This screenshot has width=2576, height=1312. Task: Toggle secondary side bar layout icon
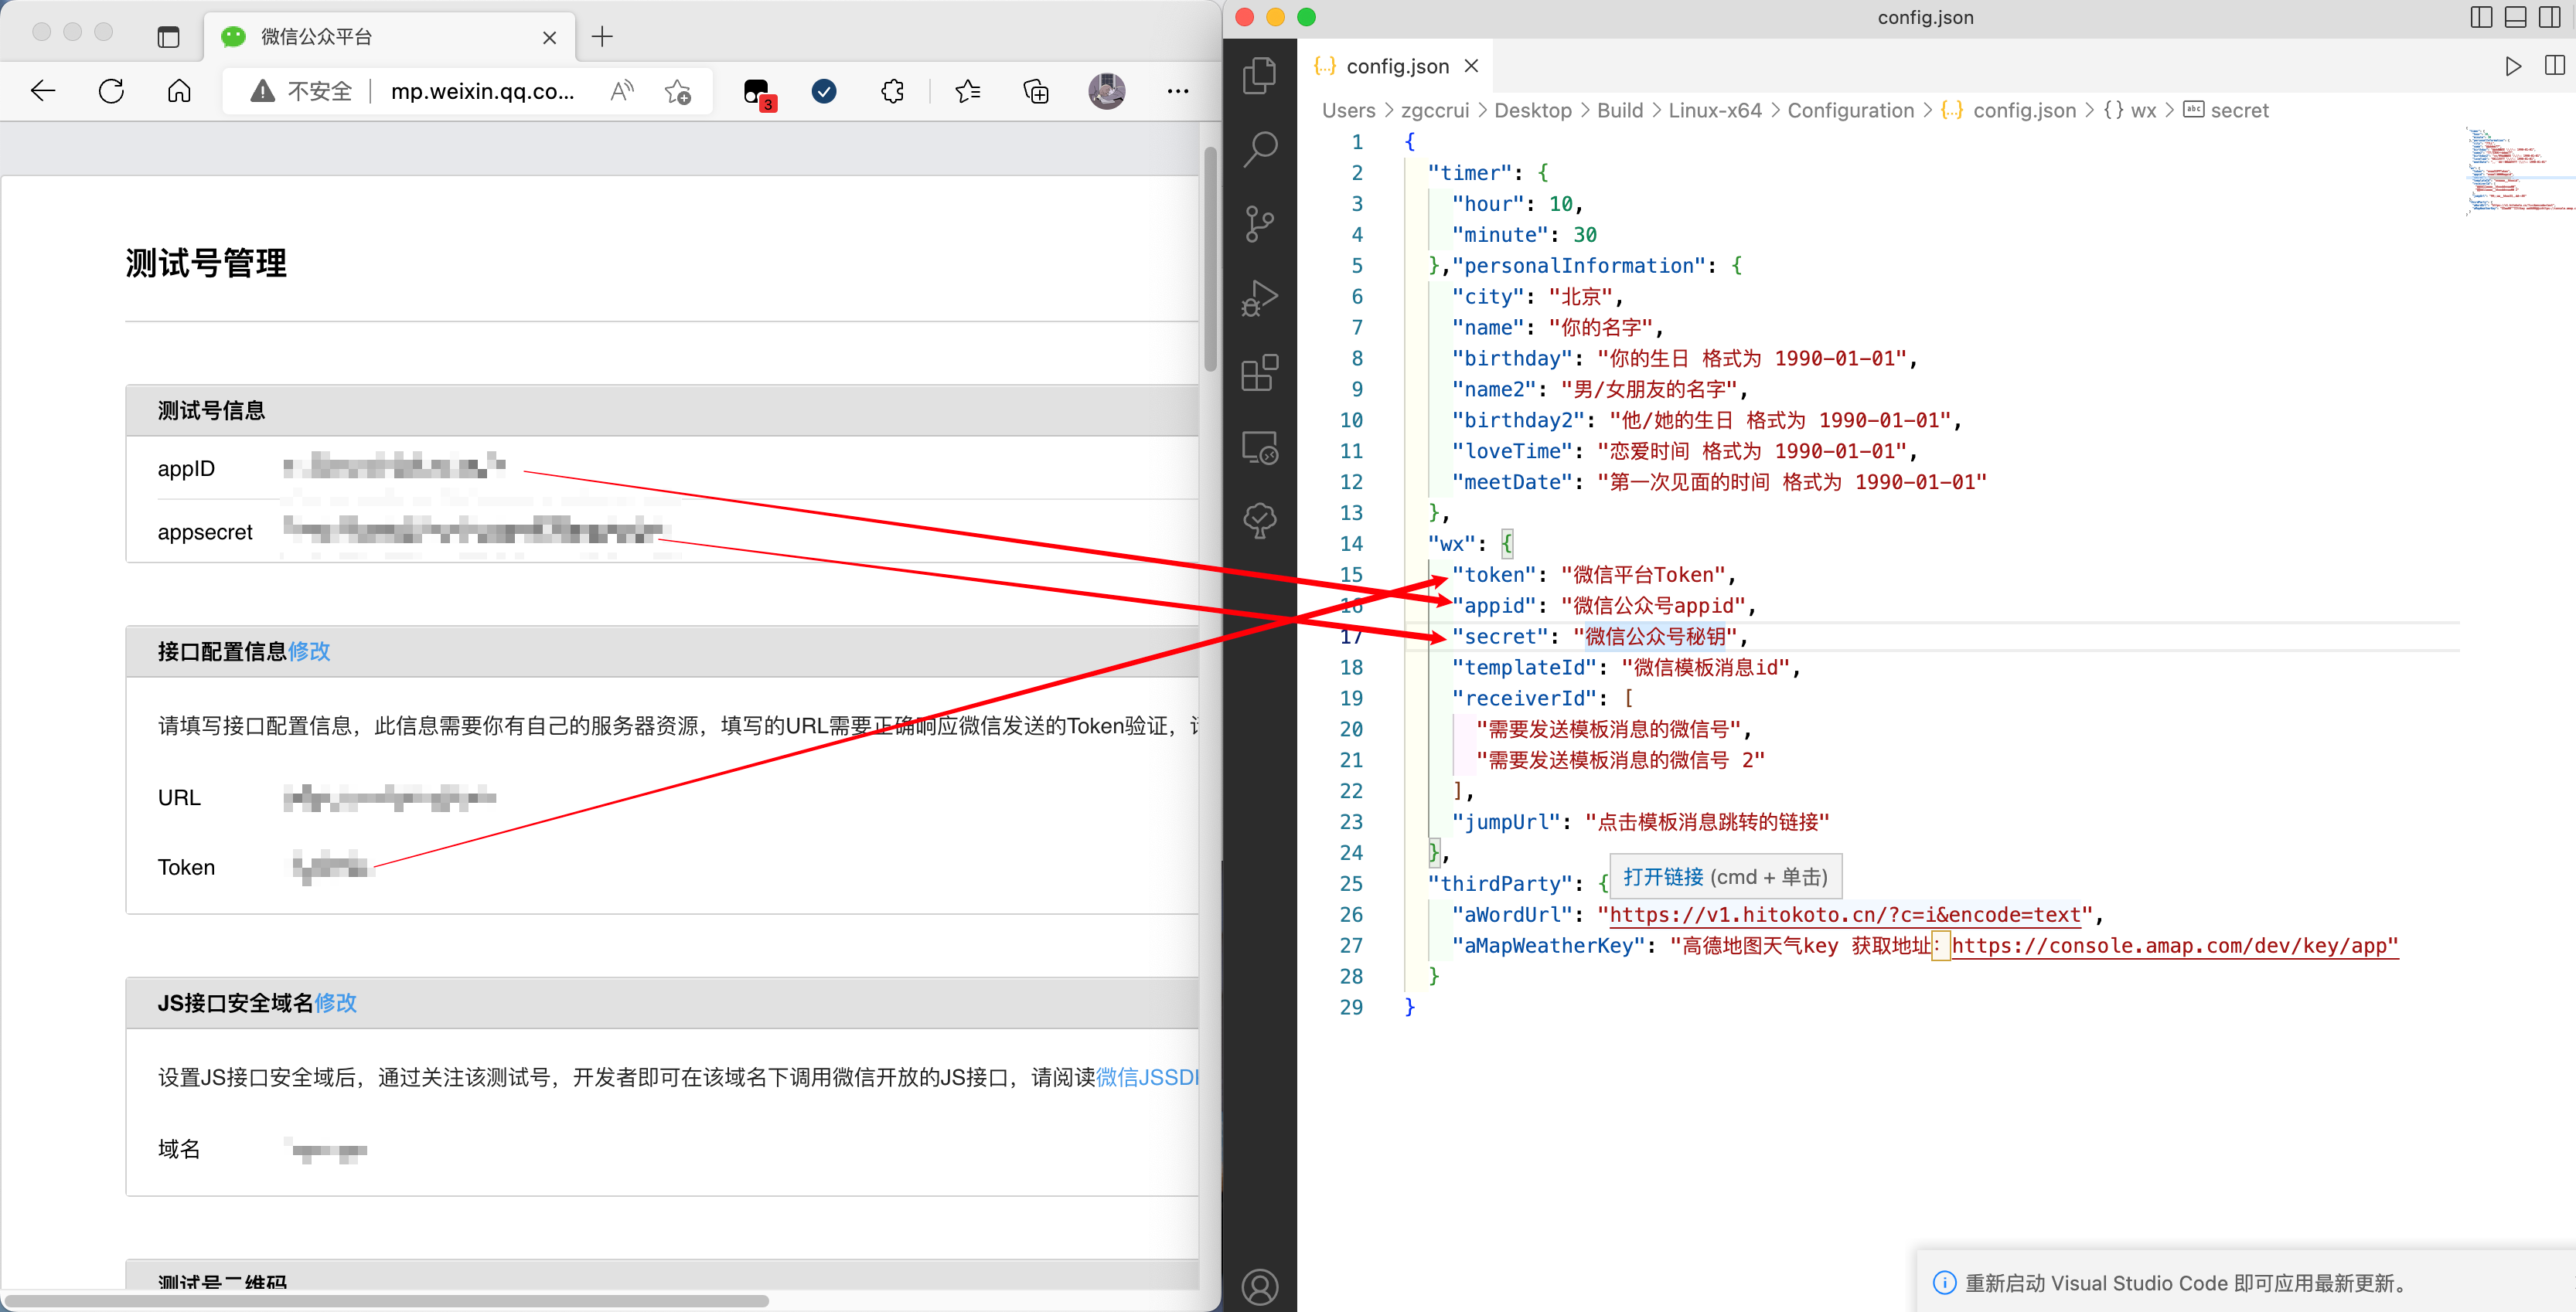[x=2551, y=18]
